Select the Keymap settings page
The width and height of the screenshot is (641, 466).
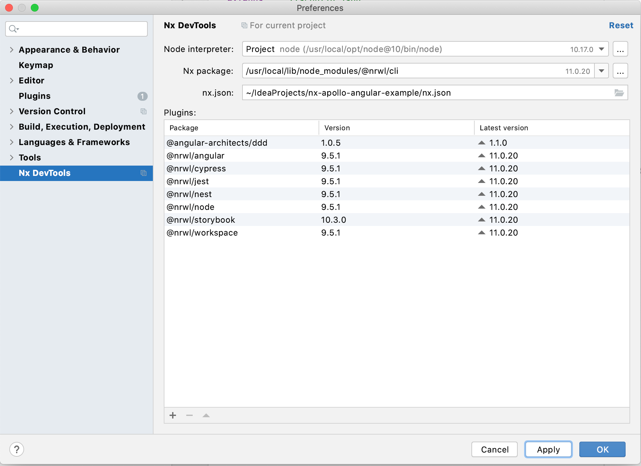point(36,65)
